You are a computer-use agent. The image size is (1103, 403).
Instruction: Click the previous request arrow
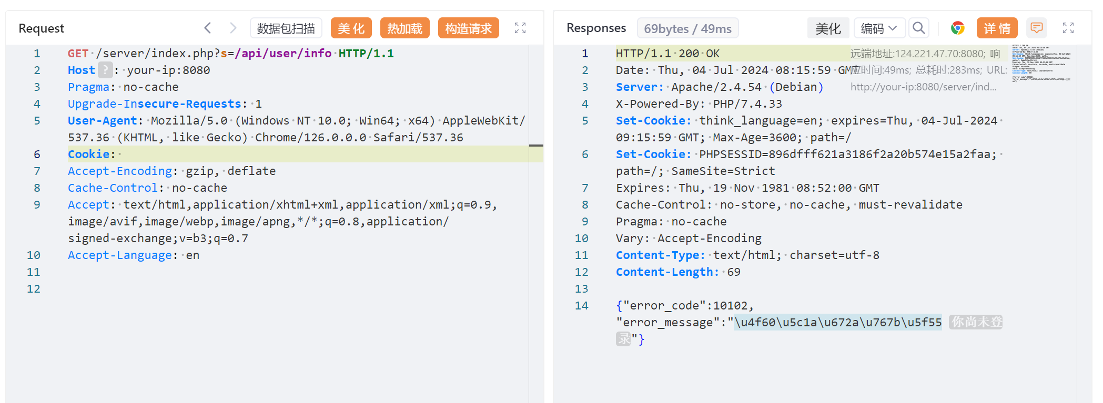(208, 28)
